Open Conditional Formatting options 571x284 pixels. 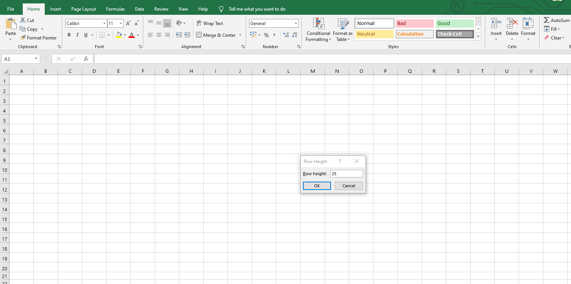(x=318, y=30)
